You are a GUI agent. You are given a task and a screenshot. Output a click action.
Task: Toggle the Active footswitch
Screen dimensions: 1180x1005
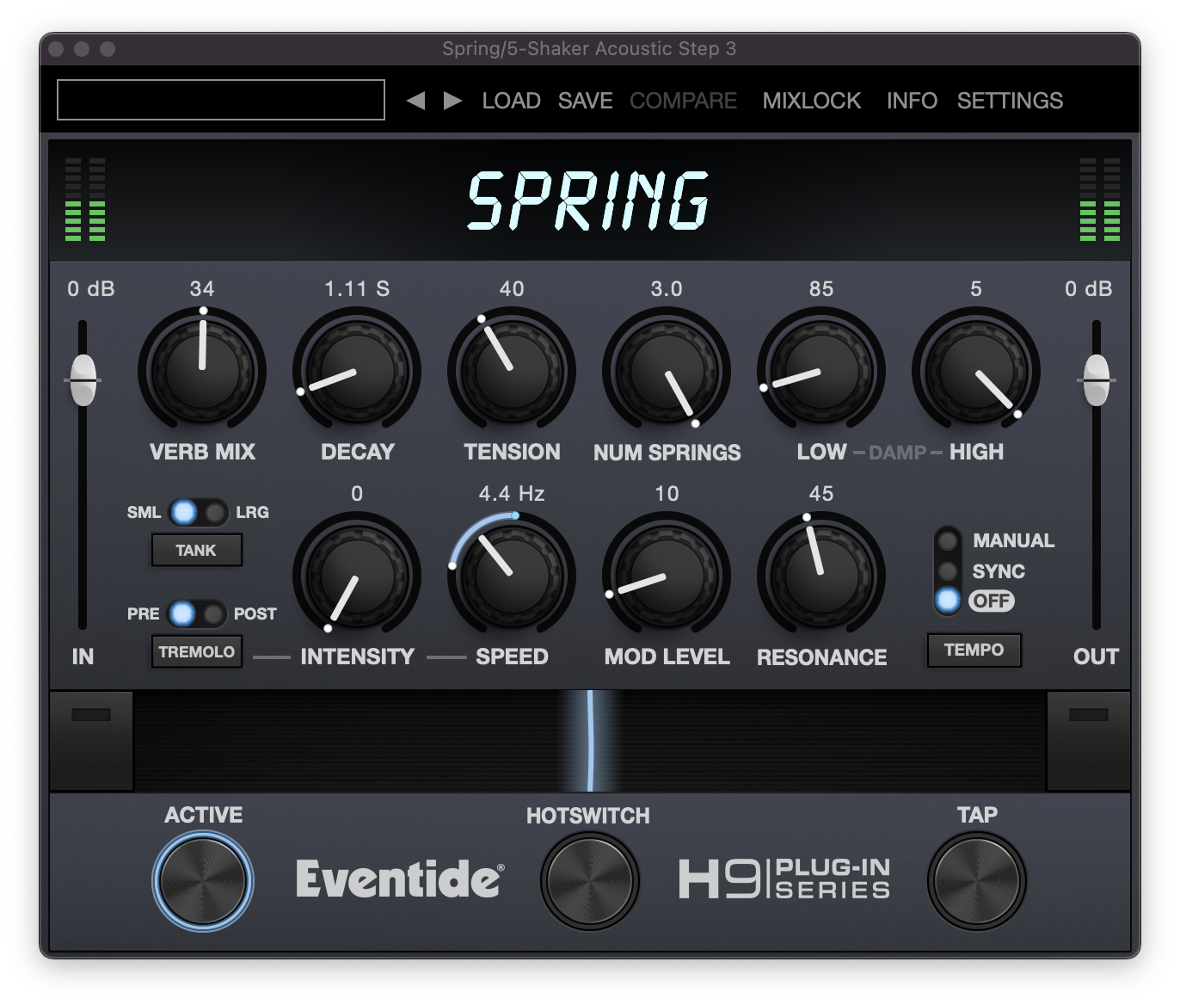point(203,881)
